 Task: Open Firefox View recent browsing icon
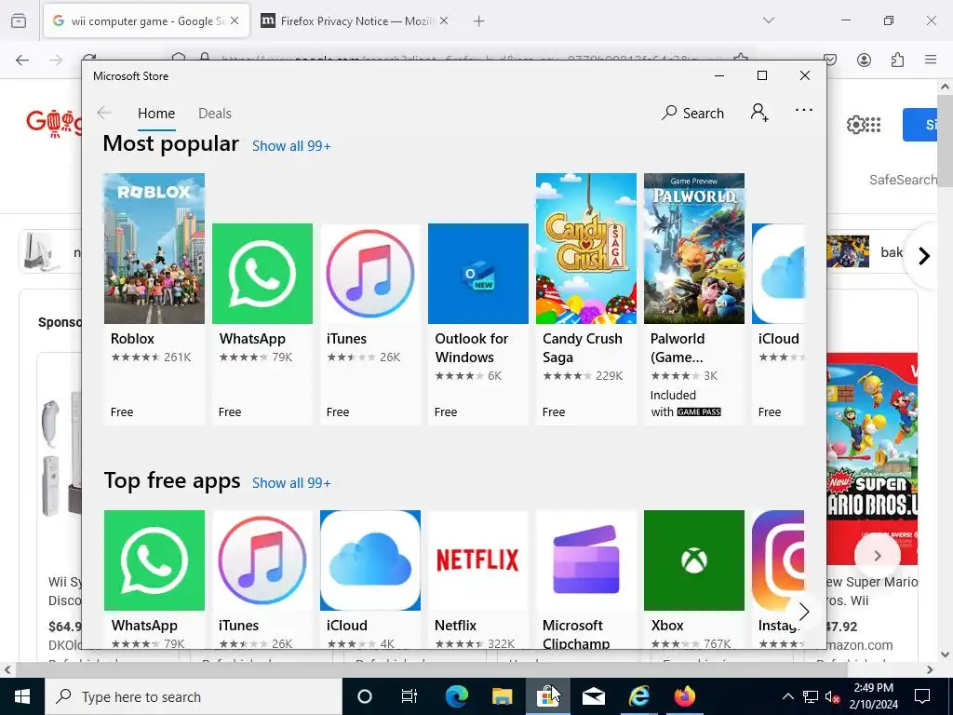19,21
